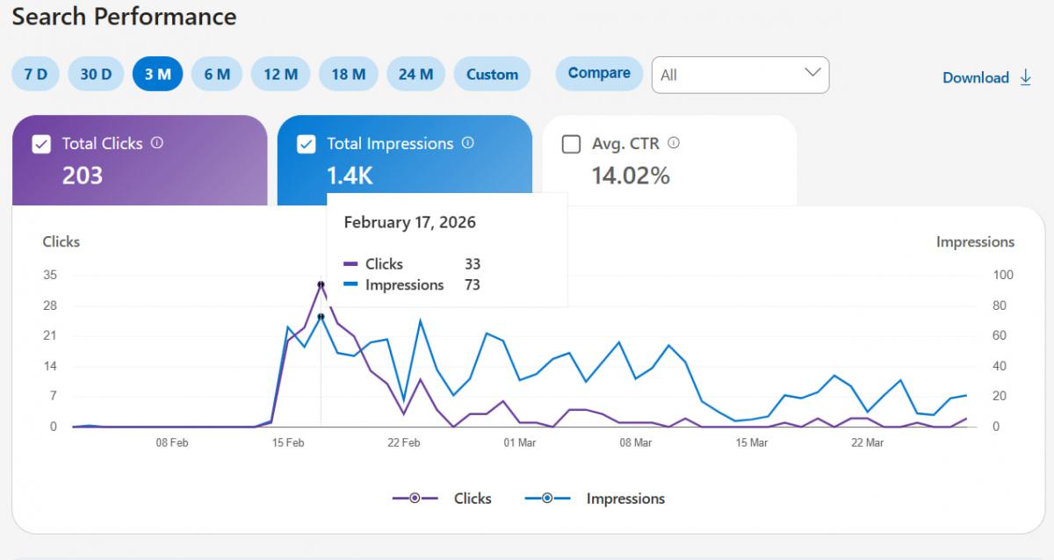The image size is (1054, 560).
Task: Click info icon beside Total Impressions
Action: coord(468,143)
